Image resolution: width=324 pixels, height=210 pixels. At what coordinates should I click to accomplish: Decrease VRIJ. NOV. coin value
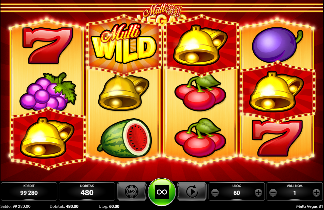pyautogui.click(x=273, y=193)
